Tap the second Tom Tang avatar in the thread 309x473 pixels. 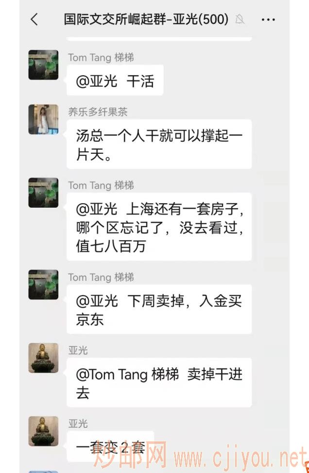click(43, 193)
